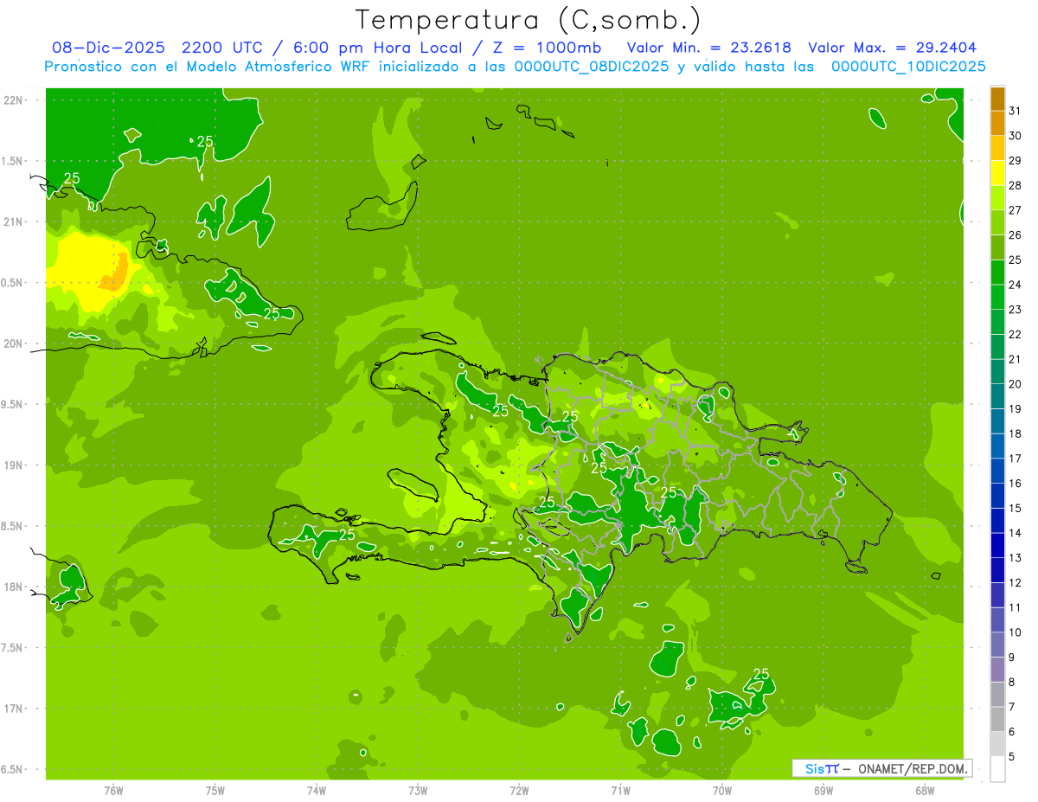The image size is (1038, 802).
Task: Click the legend swatch between 24 and 25
Action: pos(997,273)
